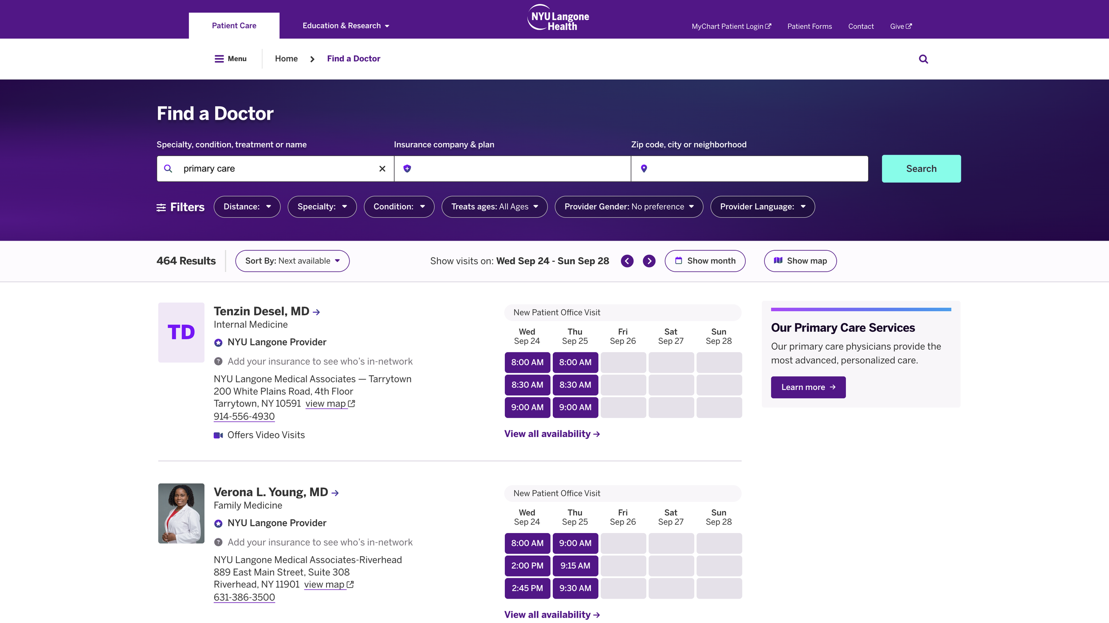Go to previous date range arrow
The image size is (1109, 623).
click(x=627, y=261)
